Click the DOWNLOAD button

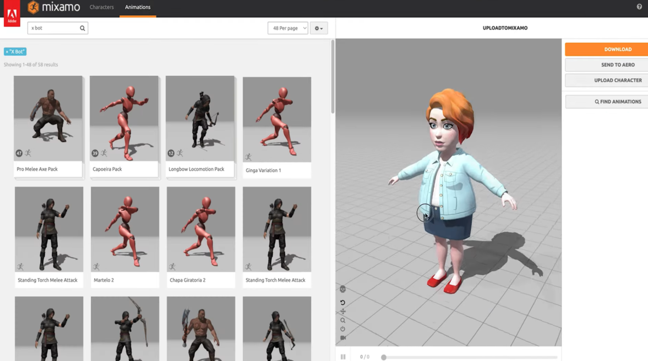pyautogui.click(x=618, y=49)
